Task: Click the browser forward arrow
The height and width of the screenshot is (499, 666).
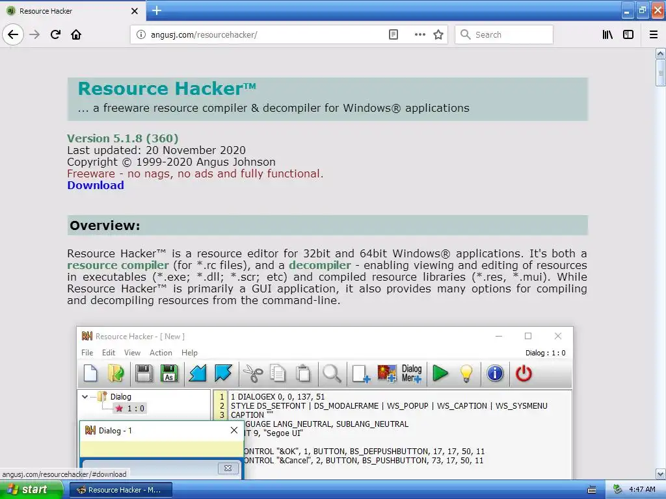Action: tap(34, 34)
